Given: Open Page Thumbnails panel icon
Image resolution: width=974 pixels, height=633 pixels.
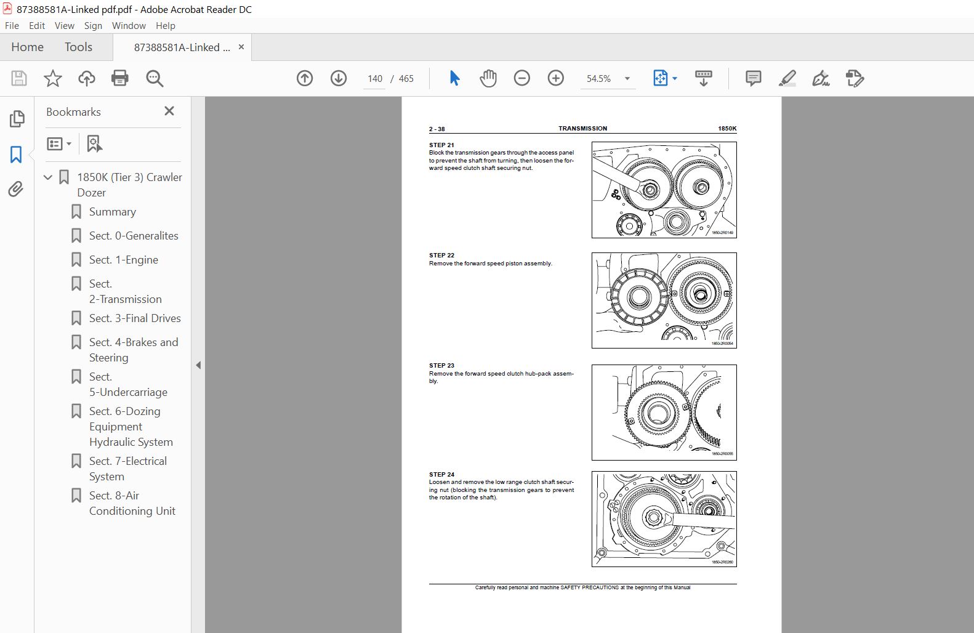Looking at the screenshot, I should coord(17,119).
